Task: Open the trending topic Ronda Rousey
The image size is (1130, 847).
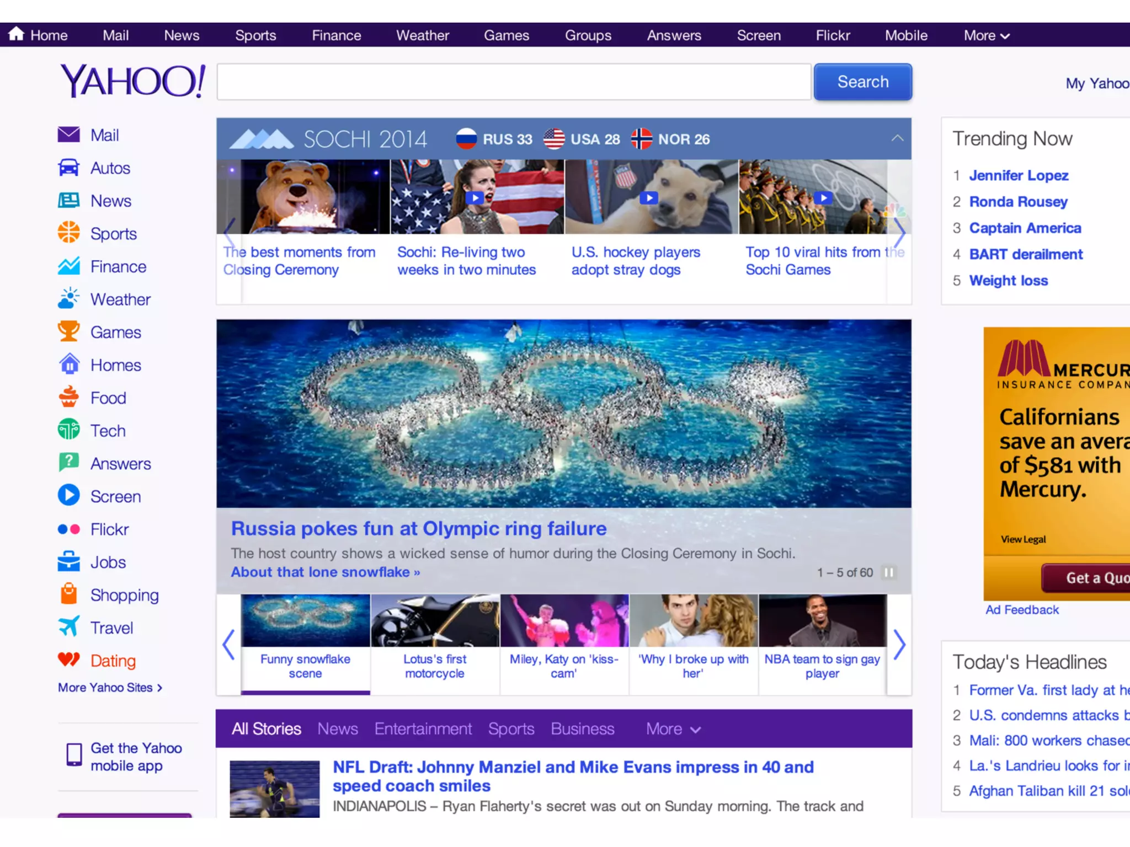Action: pyautogui.click(x=1018, y=202)
